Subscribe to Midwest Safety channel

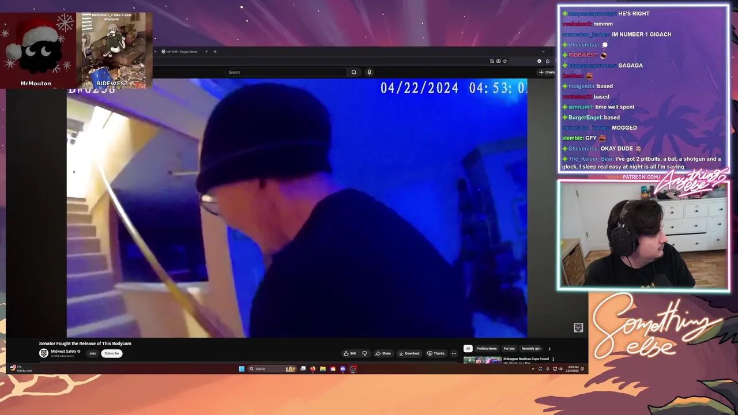[x=112, y=353]
